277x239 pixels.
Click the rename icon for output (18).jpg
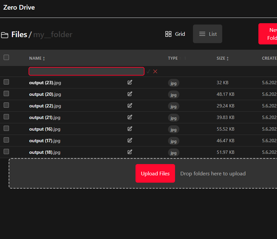(x=130, y=152)
